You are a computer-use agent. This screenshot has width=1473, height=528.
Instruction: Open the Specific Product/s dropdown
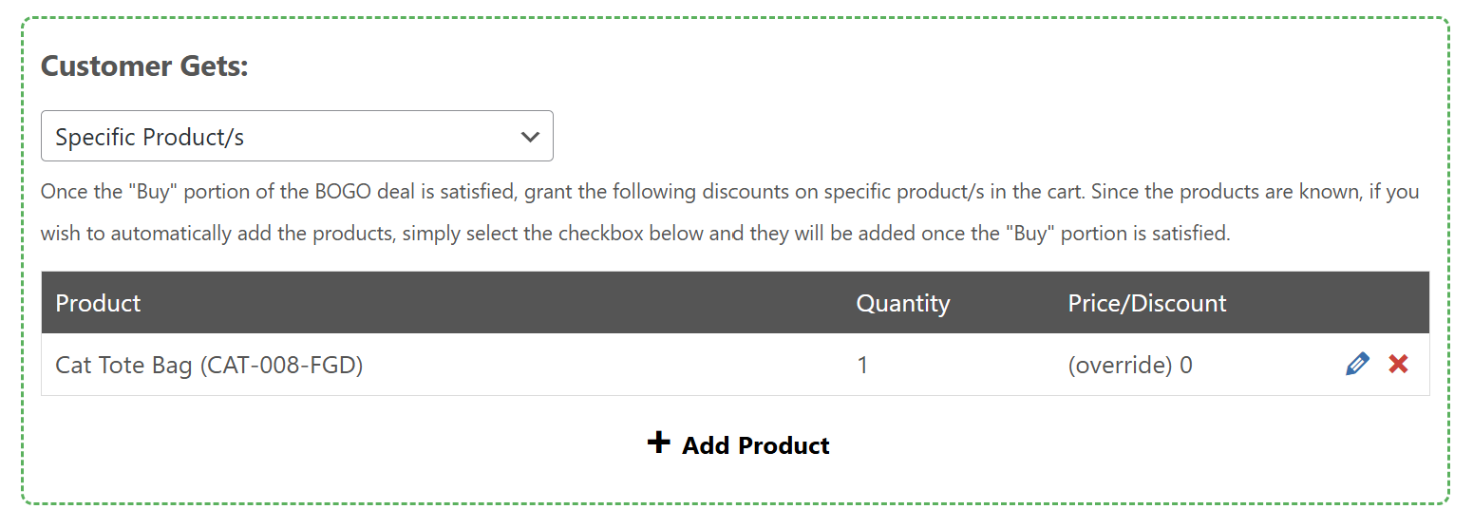(296, 137)
